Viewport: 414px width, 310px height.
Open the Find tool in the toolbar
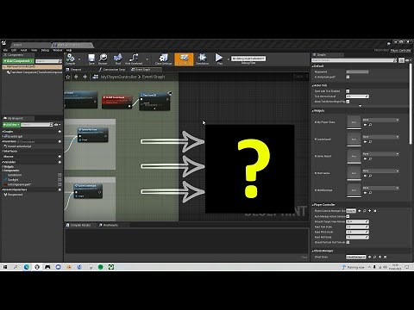tap(118, 59)
